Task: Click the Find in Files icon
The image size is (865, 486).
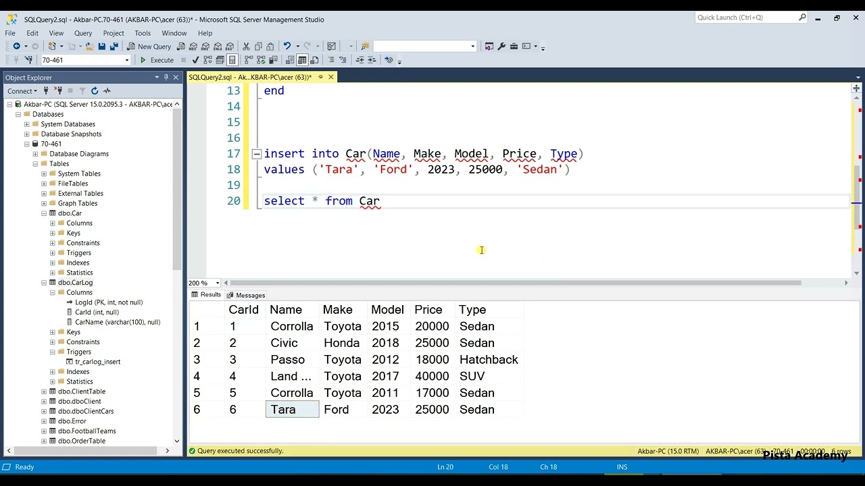Action: tap(365, 47)
